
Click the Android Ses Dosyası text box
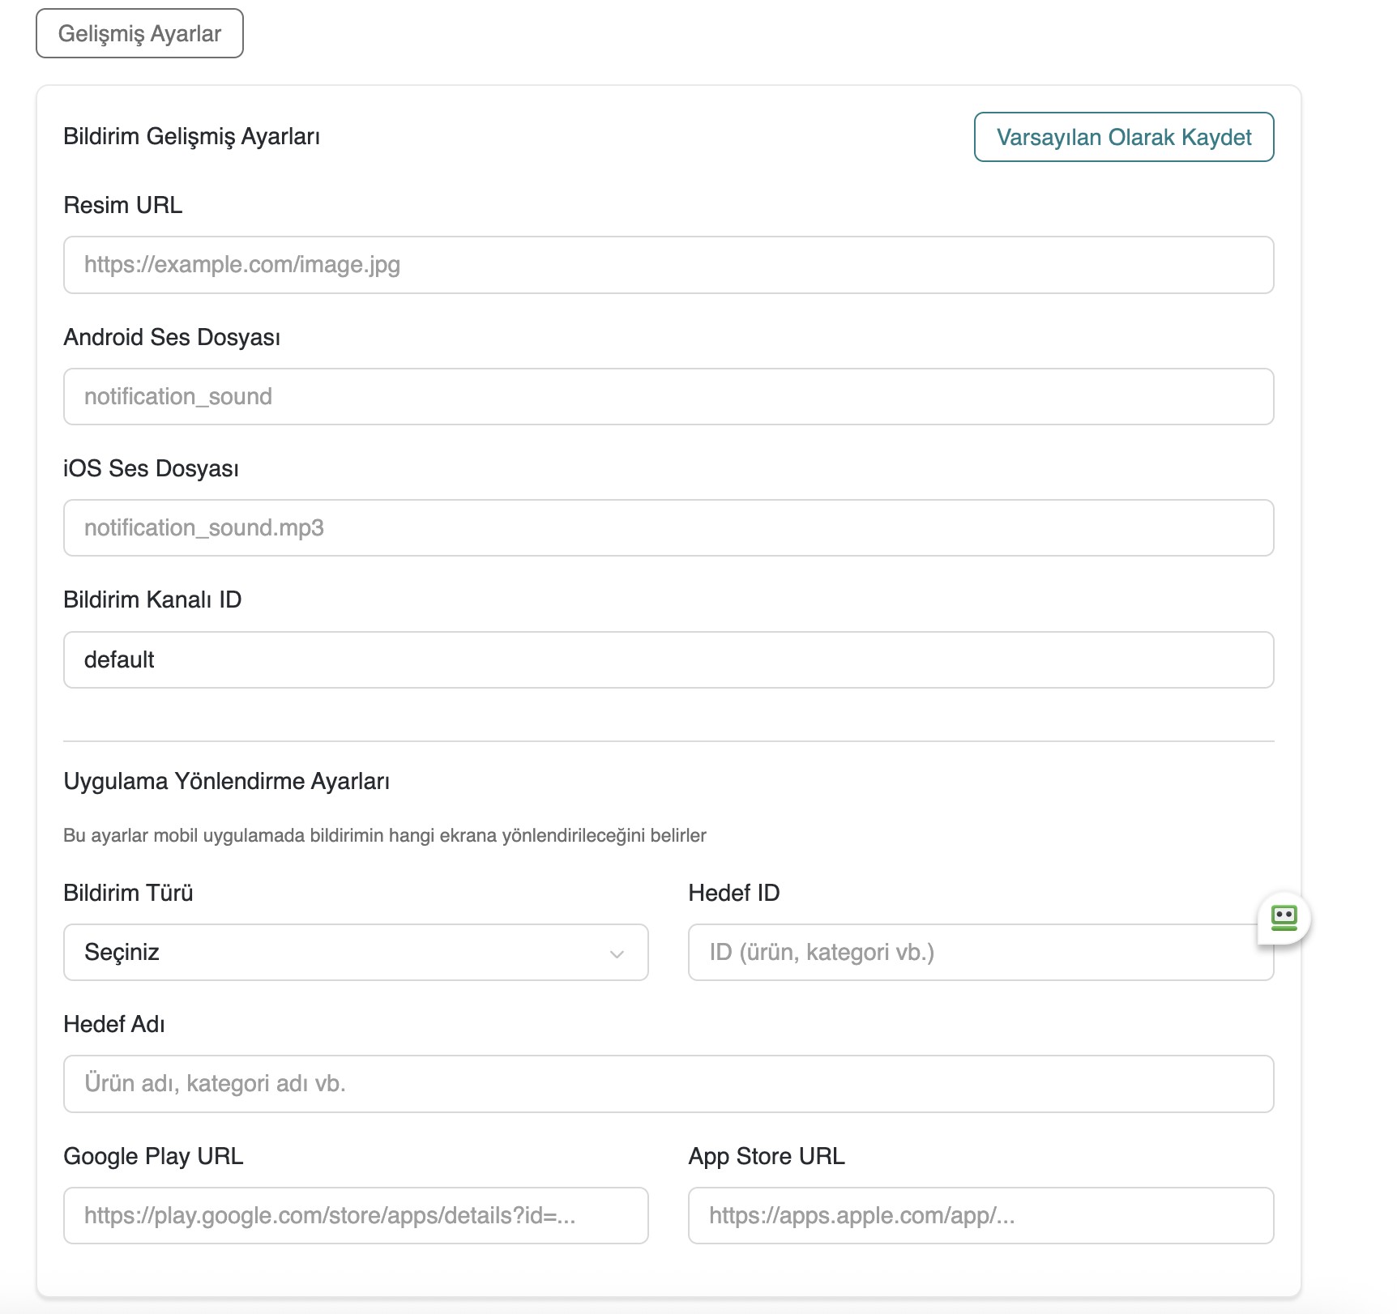coord(668,396)
